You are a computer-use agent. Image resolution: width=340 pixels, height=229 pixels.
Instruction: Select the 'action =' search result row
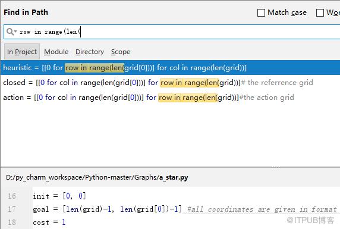[170, 98]
